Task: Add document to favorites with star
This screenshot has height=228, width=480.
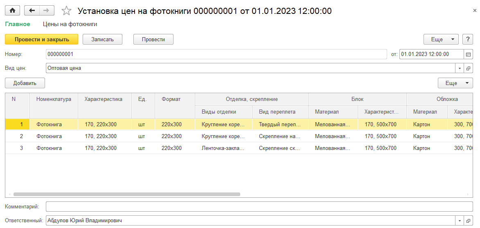Action: 66,11
